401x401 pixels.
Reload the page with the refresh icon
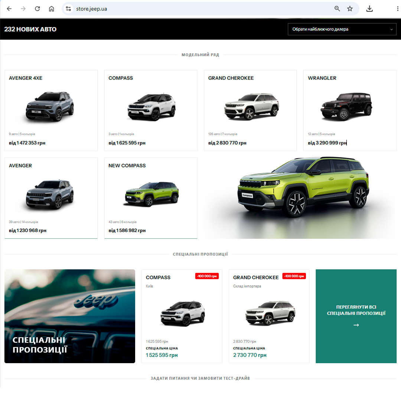38,9
